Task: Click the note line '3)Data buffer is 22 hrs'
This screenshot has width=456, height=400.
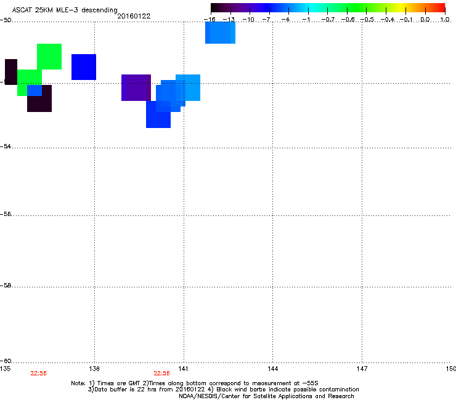Action: click(x=223, y=390)
